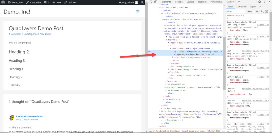Switch to the Console tab
Image resolution: width=272 pixels, height=133 pixels.
(179, 2)
